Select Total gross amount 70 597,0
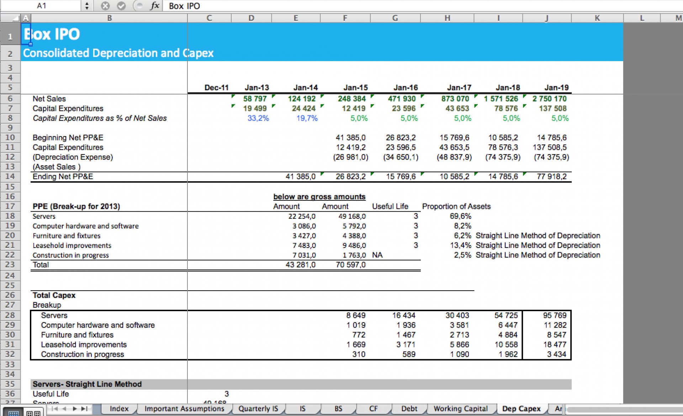 (350, 265)
